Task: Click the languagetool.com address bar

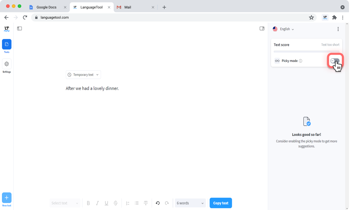Action: pyautogui.click(x=174, y=17)
